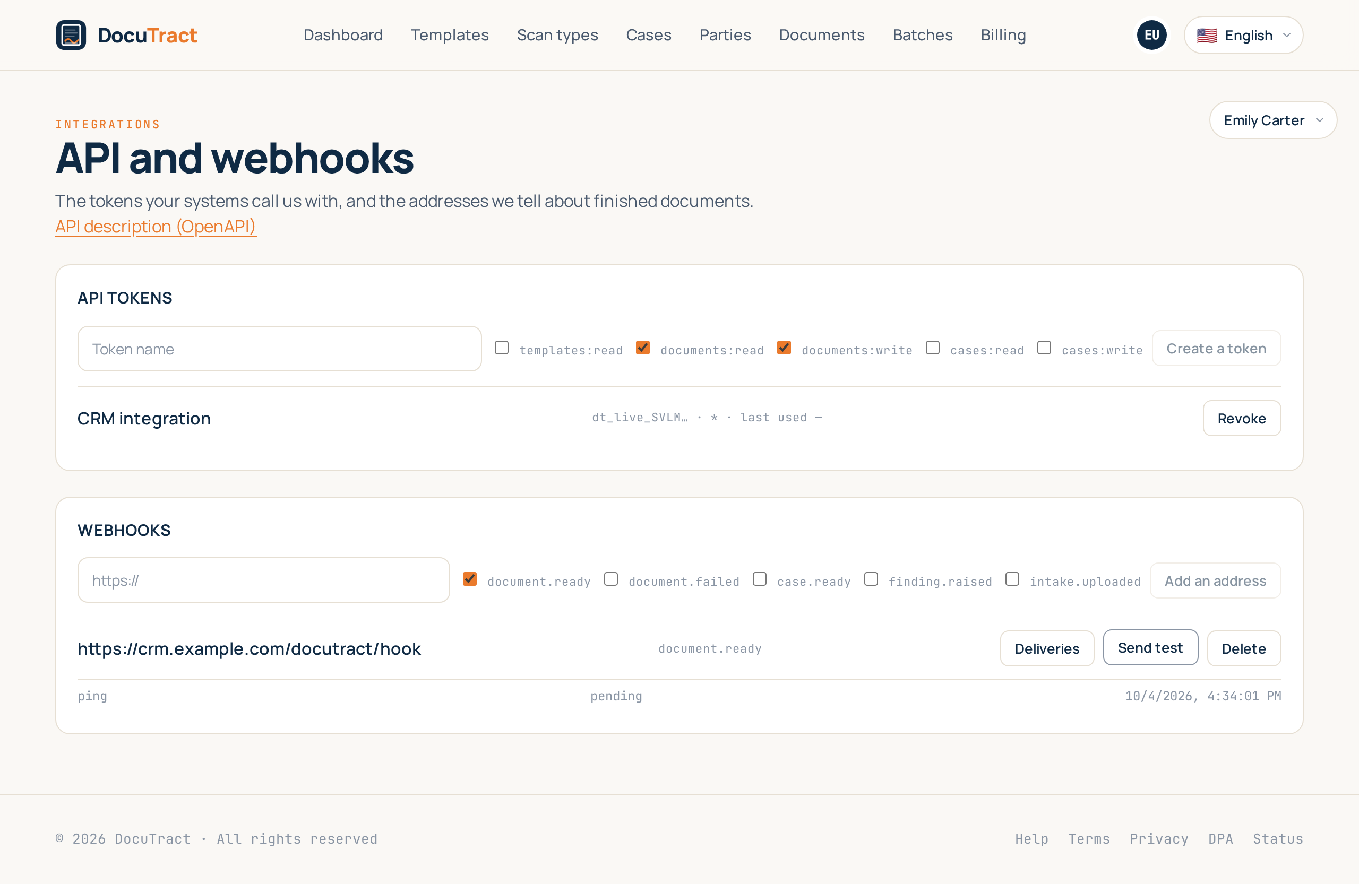
Task: Open the Privacy footer link
Action: tap(1158, 839)
